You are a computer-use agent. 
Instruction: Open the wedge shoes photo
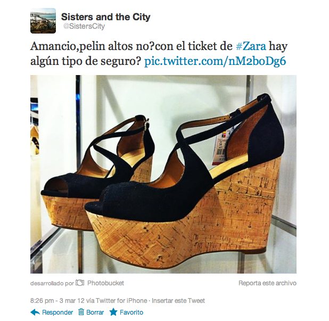(x=163, y=174)
